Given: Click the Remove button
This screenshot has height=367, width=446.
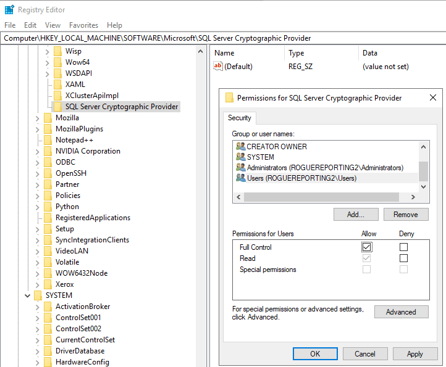Looking at the screenshot, I should (406, 215).
